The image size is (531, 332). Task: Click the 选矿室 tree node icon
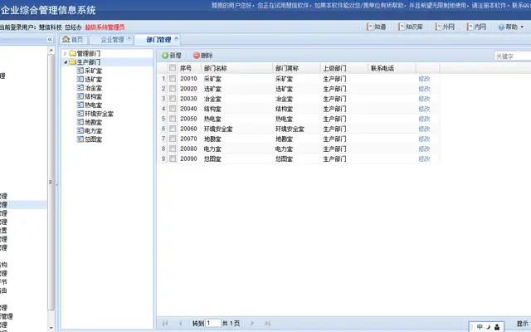click(x=80, y=79)
